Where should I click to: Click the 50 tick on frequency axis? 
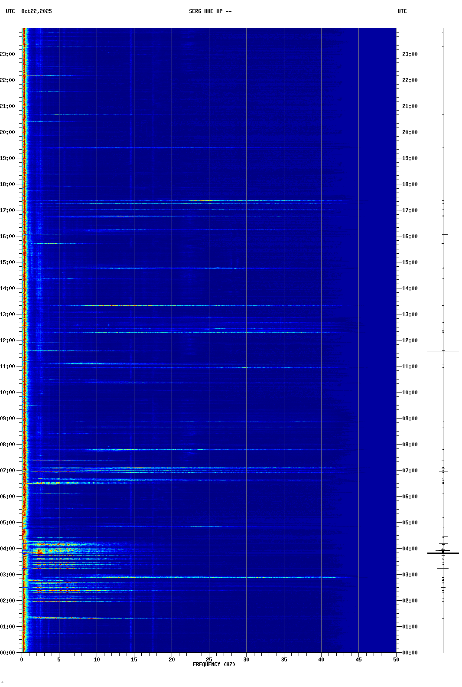pos(396,660)
